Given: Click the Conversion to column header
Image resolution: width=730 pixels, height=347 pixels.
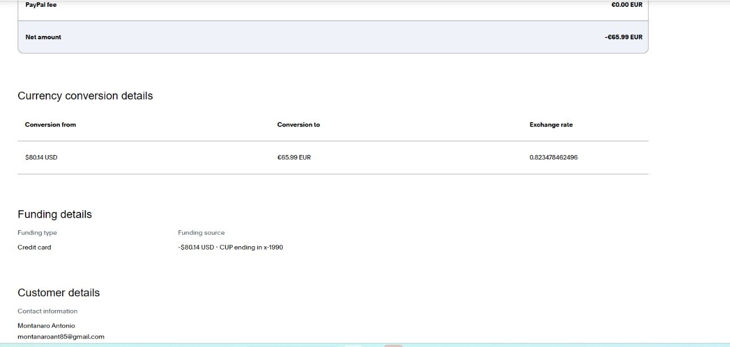Looking at the screenshot, I should coord(298,125).
